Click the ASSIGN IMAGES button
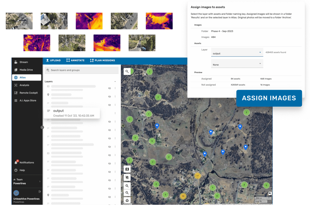This screenshot has height=206, width=310. [269, 98]
